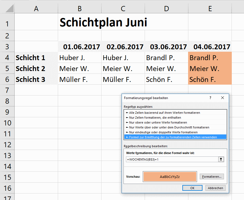Cancel with the Abbrechen button
The width and height of the screenshot is (244, 200).
[216, 188]
